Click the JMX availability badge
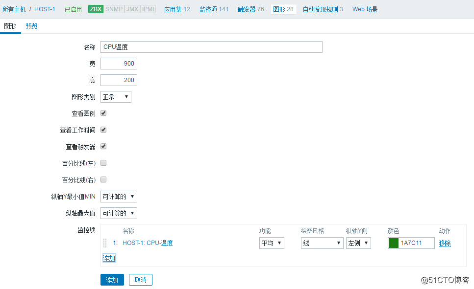This screenshot has height=289, width=474. click(x=132, y=9)
